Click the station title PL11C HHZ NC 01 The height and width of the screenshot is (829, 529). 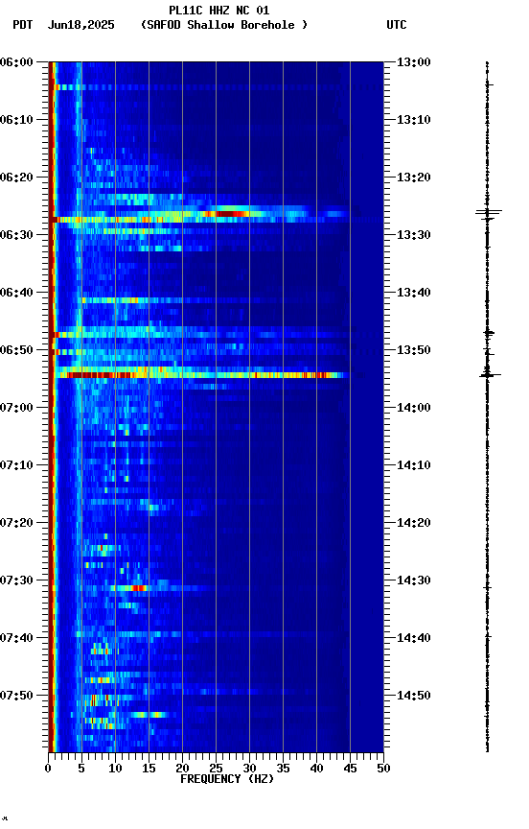coord(218,10)
